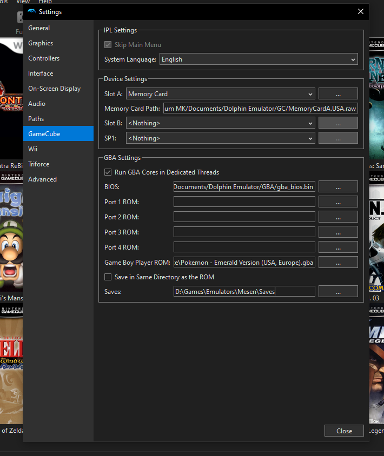
Task: Close the Settings dialog with the X
Action: pyautogui.click(x=360, y=12)
